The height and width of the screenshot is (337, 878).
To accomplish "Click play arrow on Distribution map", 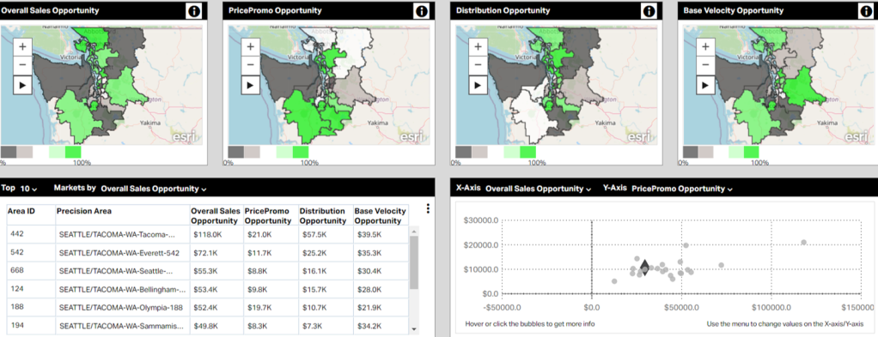I will pyautogui.click(x=478, y=85).
